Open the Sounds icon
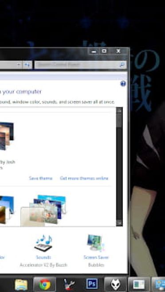Image resolution: width=165 pixels, height=292 pixels. pos(43,243)
